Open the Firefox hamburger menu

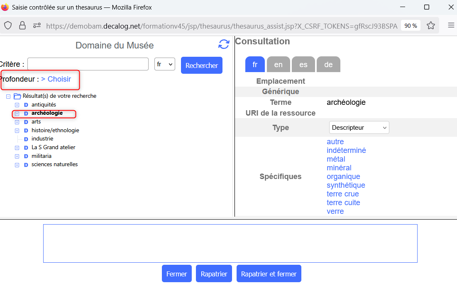[x=451, y=26]
